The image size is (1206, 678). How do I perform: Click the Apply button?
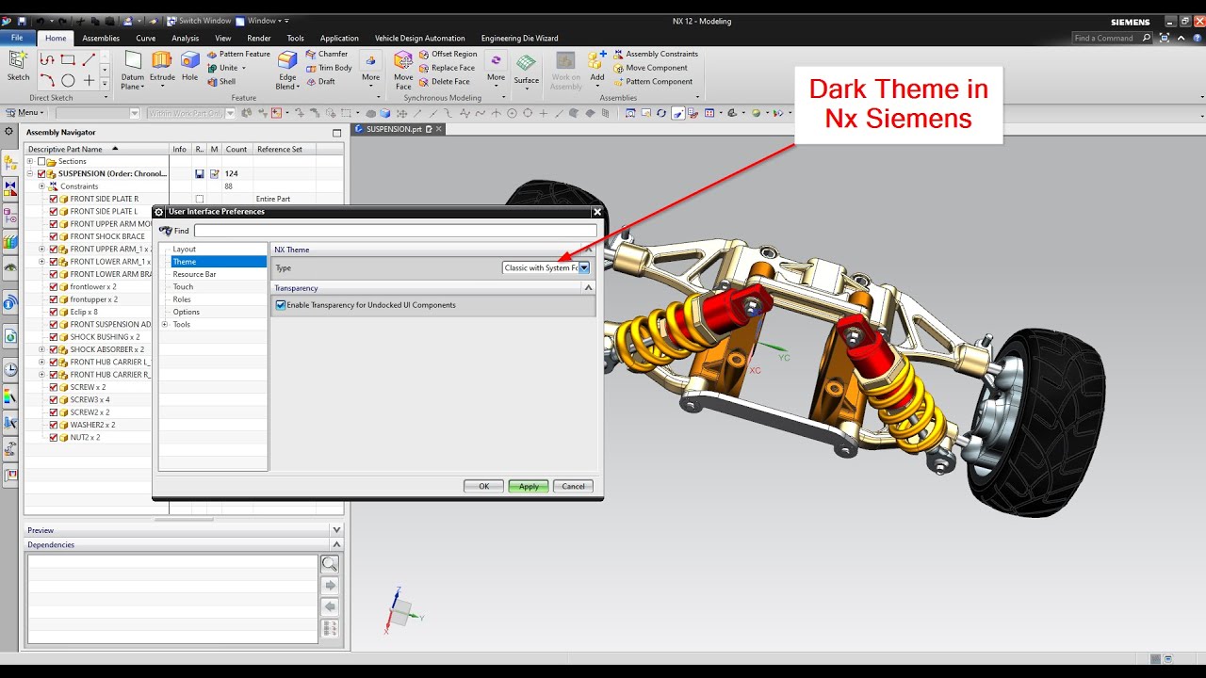[x=529, y=486]
